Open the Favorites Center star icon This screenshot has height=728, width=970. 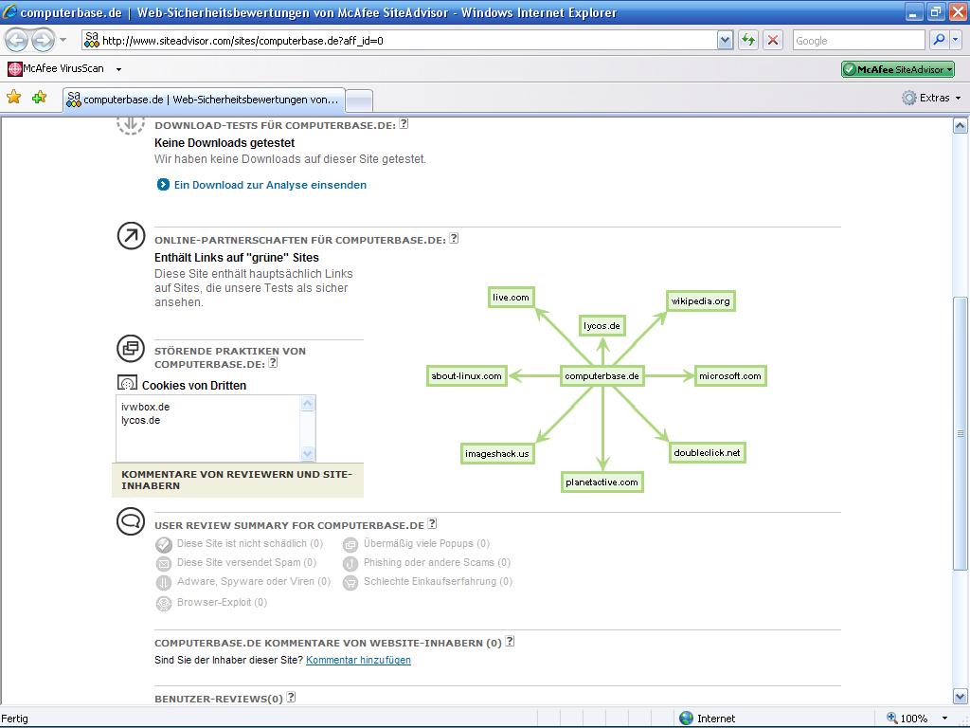[x=13, y=97]
